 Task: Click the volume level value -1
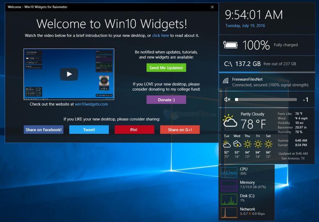coord(305,100)
